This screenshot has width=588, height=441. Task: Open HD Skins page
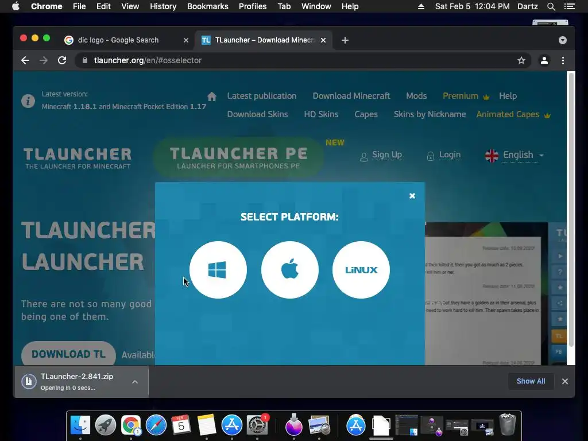pos(321,114)
